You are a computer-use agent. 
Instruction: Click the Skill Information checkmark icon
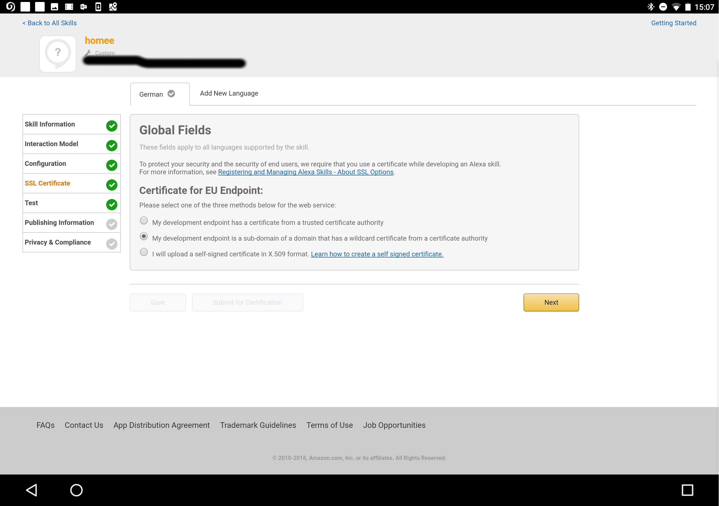(112, 125)
